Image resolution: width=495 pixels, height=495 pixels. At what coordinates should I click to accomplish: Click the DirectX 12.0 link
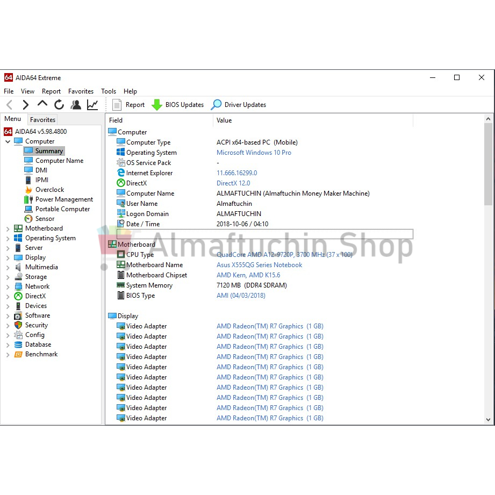(x=233, y=183)
